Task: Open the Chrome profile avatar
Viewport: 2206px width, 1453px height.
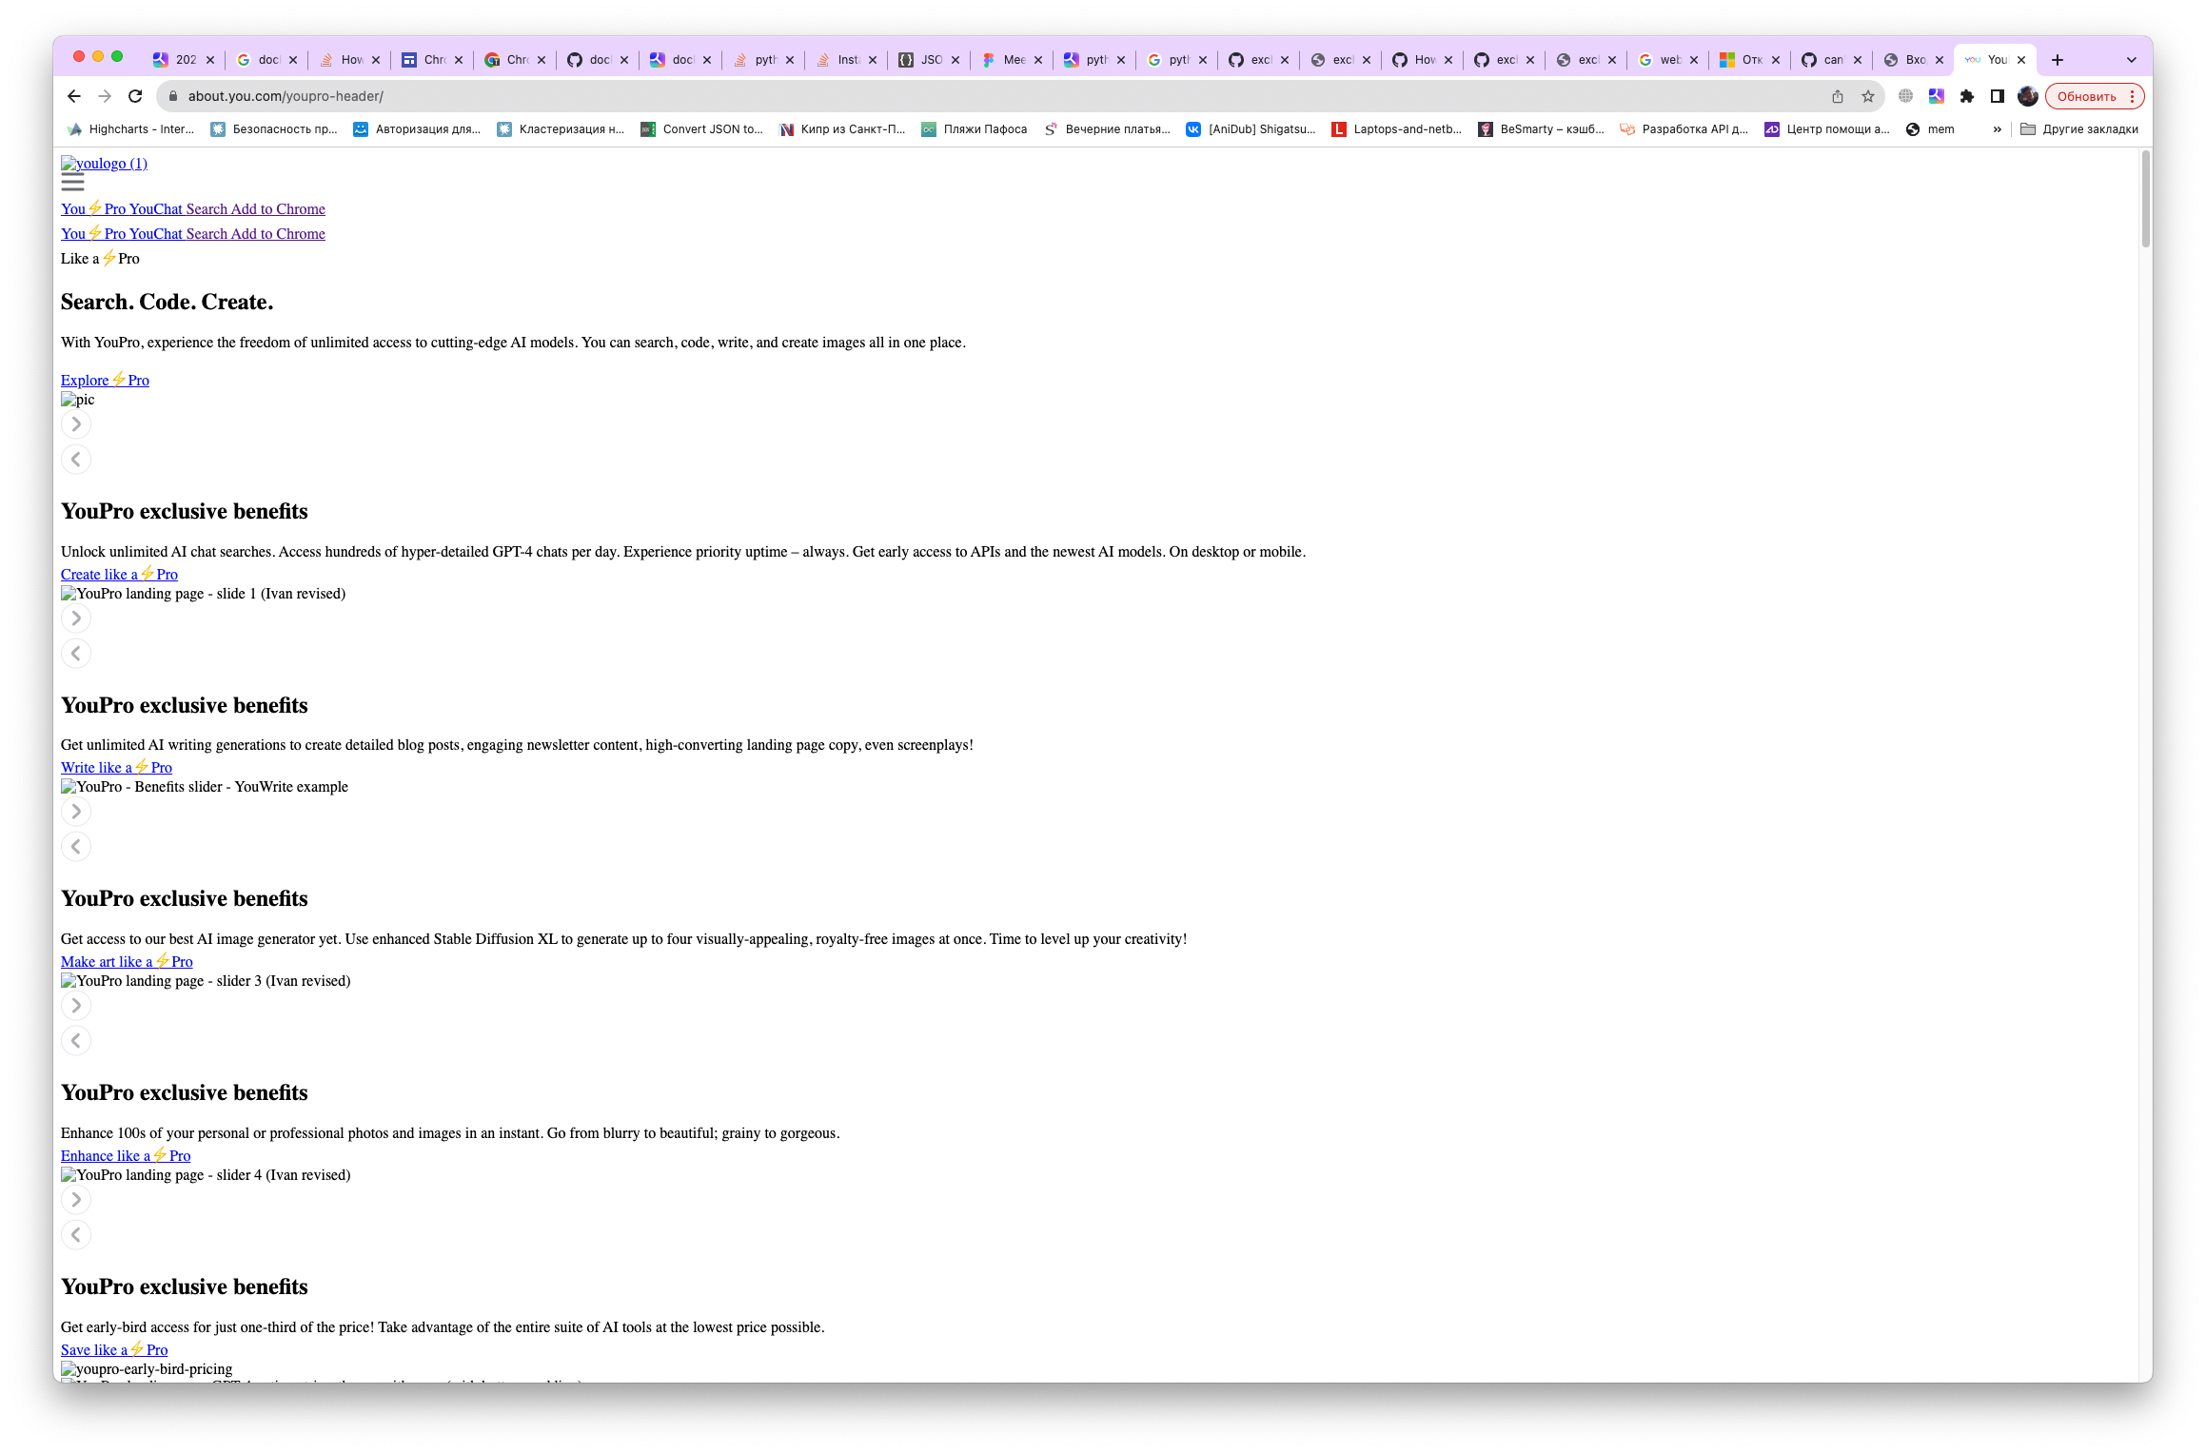Action: pos(2028,96)
